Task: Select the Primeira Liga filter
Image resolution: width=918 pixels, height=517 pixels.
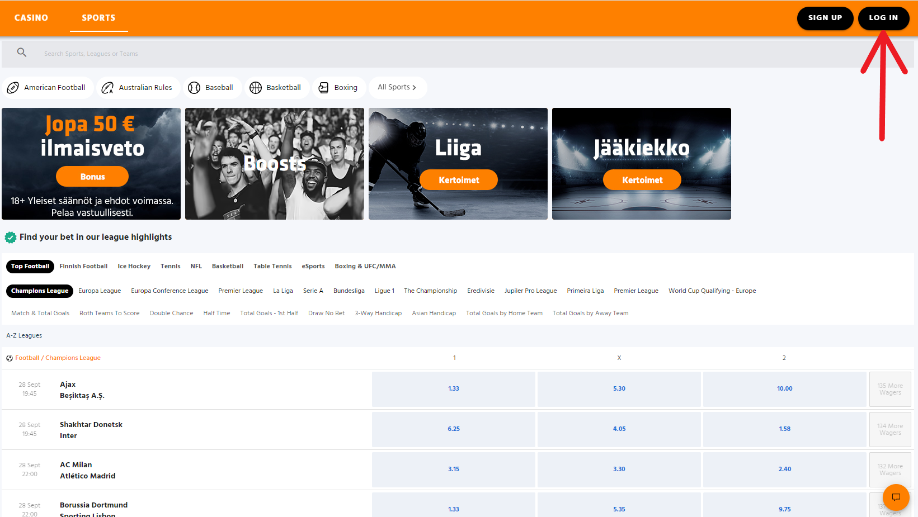Action: coord(585,291)
